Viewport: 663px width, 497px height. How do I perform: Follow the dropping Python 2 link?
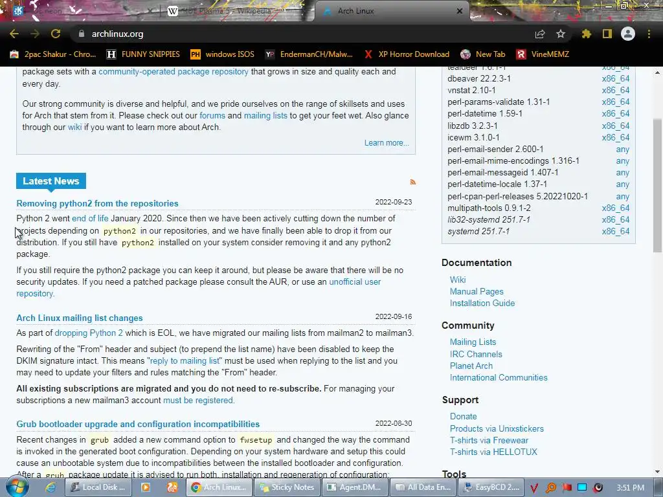pos(89,333)
